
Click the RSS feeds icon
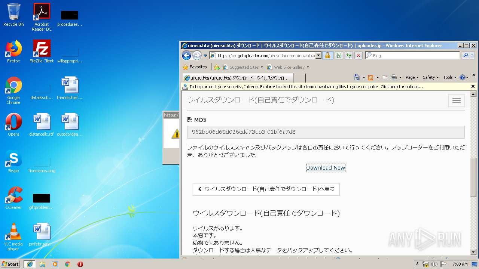370,77
